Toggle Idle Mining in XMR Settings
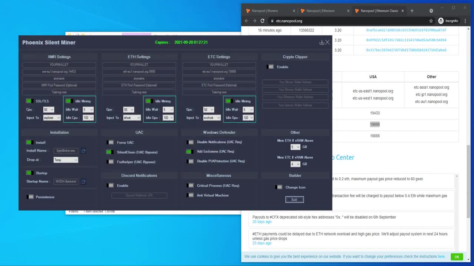This screenshot has height=266, width=474. 69,101
